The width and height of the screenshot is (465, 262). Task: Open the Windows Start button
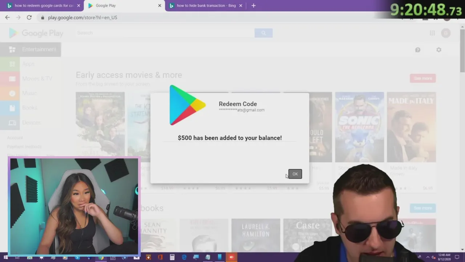[x=5, y=257]
